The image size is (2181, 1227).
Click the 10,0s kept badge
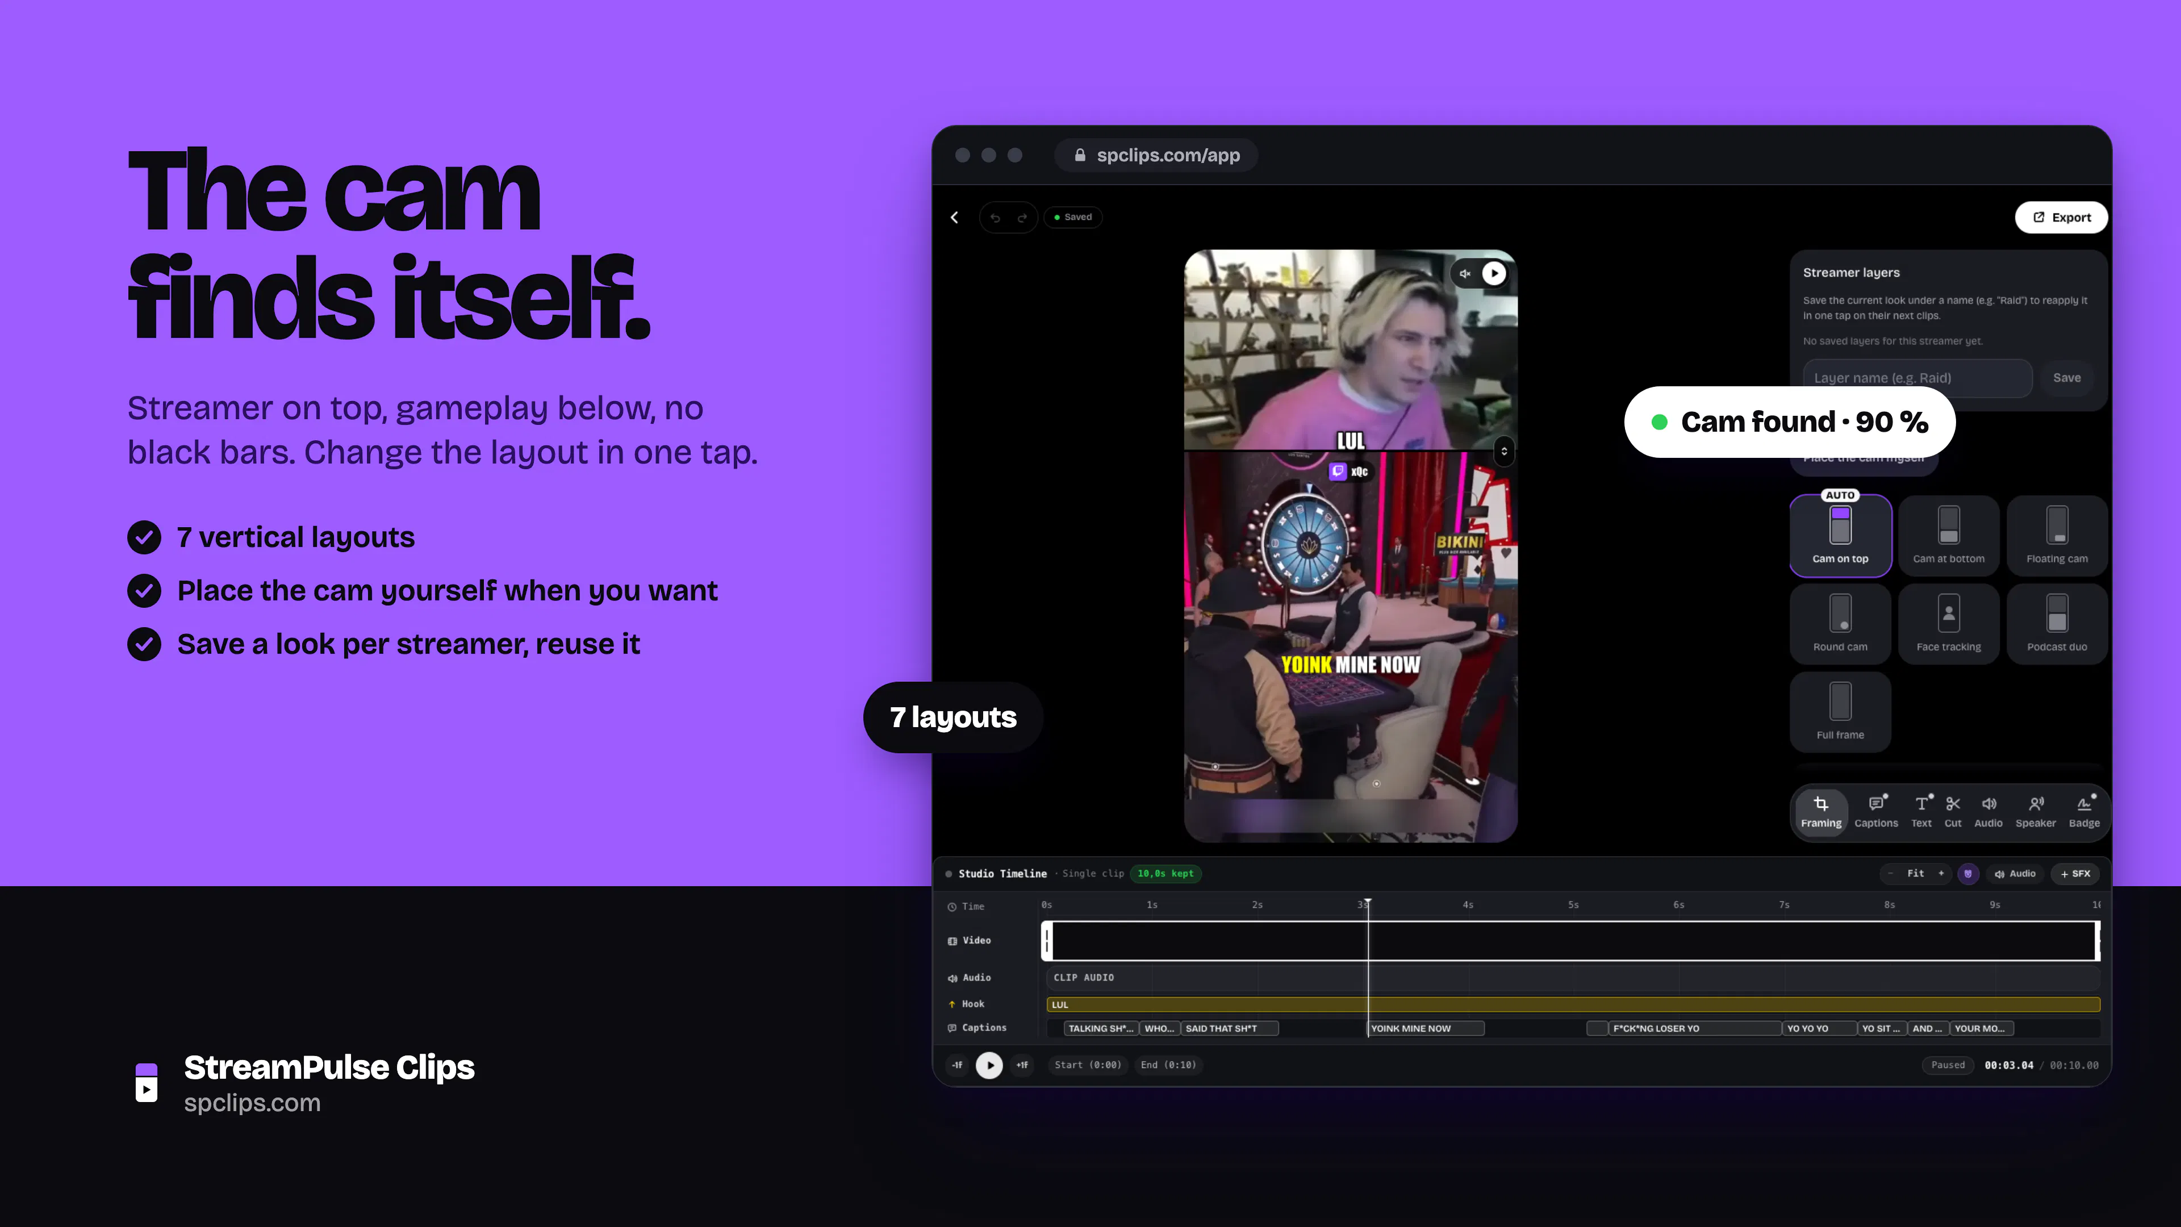point(1166,874)
